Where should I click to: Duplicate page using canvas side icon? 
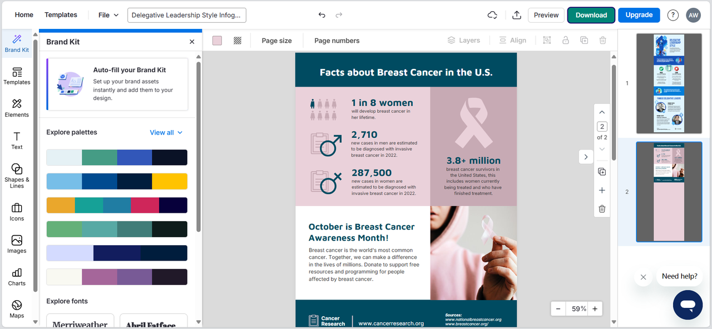tap(602, 172)
